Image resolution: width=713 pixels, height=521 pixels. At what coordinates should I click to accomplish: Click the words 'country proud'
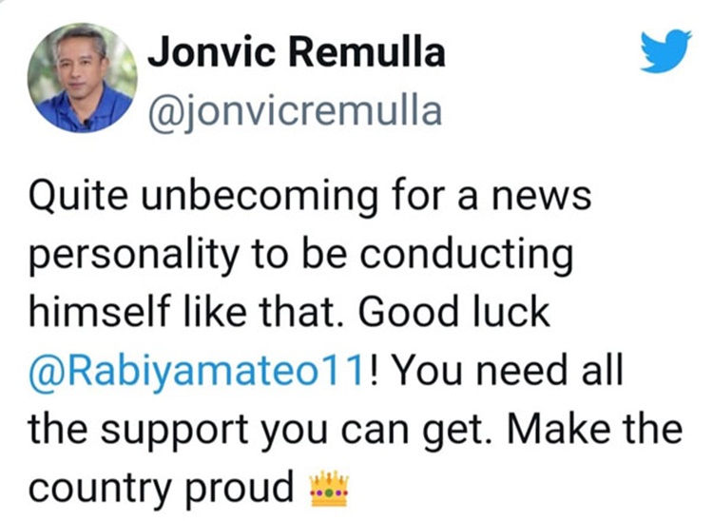162,489
